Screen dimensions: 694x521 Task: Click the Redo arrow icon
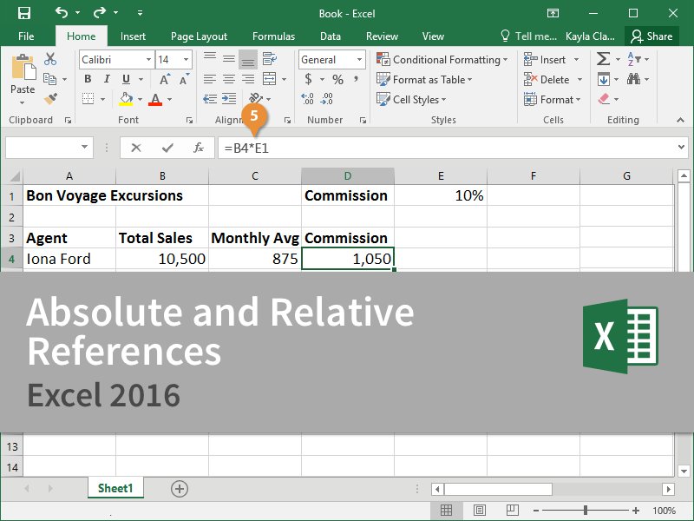click(100, 12)
